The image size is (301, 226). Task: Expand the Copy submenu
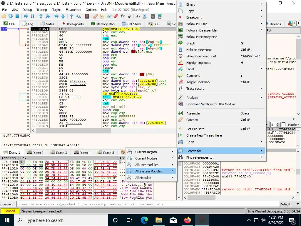pyautogui.click(x=221, y=11)
